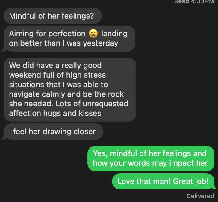Image resolution: width=218 pixels, height=202 pixels.
Task: Click the grinning emoji in the message
Action: coord(93,34)
